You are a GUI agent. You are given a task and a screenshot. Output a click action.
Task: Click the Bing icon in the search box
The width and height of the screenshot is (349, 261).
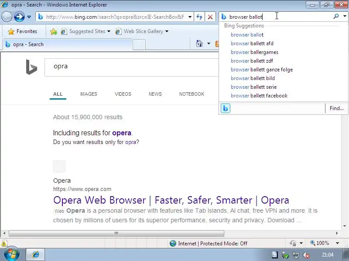click(224, 17)
